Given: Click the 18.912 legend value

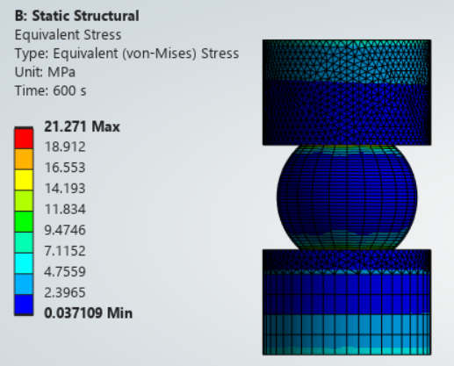Looking at the screenshot, I should click(65, 147).
